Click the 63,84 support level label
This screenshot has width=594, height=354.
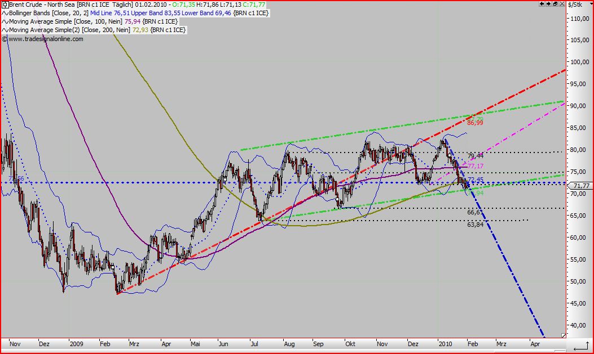click(x=475, y=225)
